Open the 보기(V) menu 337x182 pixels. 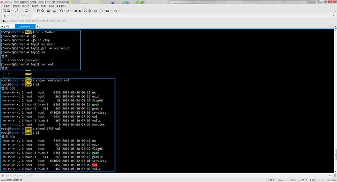point(26,6)
